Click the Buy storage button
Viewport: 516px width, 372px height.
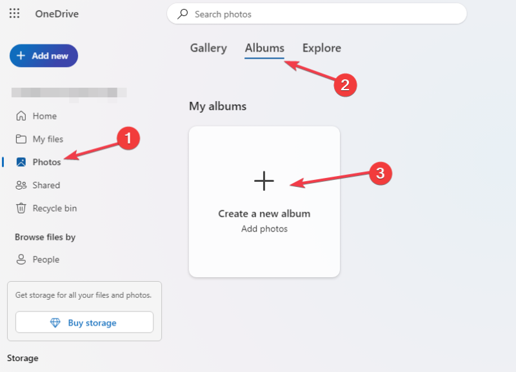(x=83, y=322)
